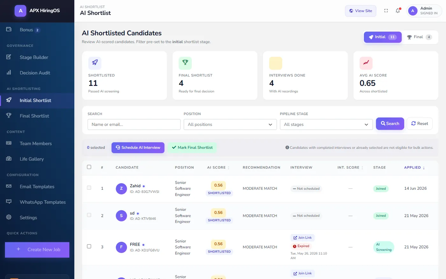Screen dimensions: 446x279
Task: Click the View Site button
Action: 361,11
